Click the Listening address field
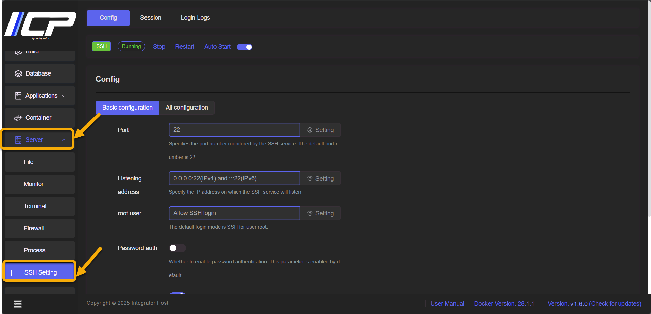The image size is (651, 314). [x=234, y=178]
